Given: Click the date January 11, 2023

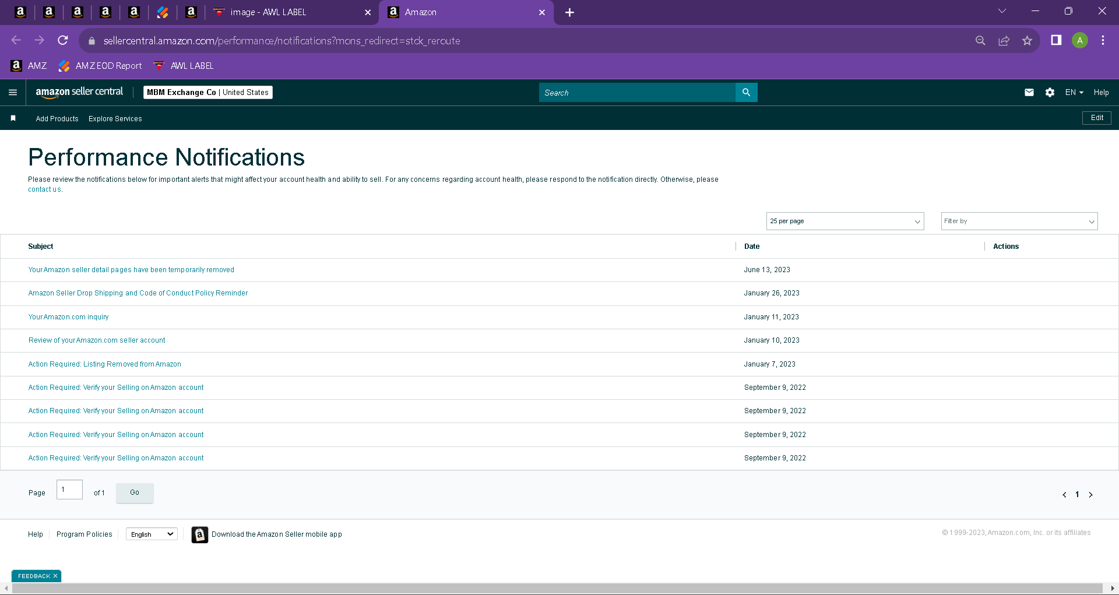Looking at the screenshot, I should [772, 317].
